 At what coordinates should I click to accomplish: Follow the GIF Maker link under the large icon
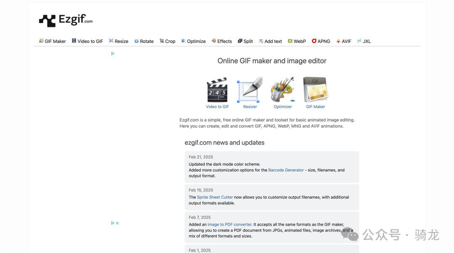point(316,106)
